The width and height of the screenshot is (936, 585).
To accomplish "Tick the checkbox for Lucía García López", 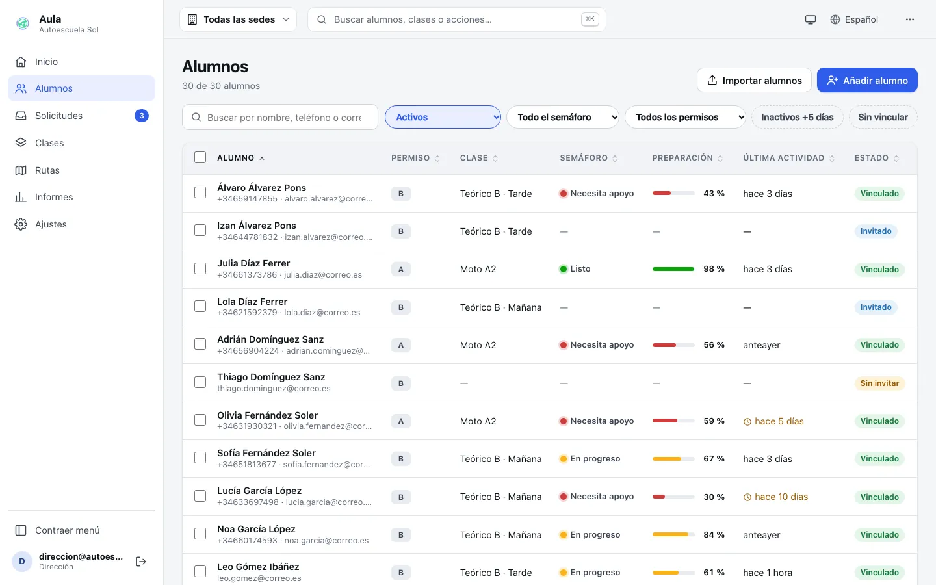I will coord(200,496).
